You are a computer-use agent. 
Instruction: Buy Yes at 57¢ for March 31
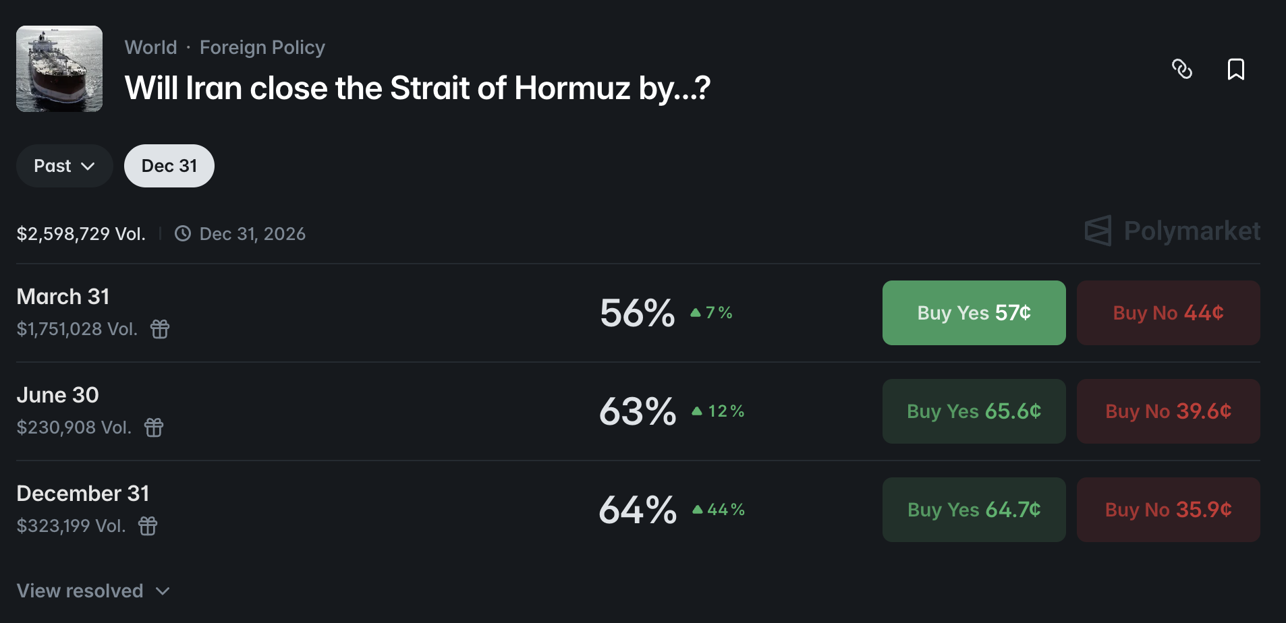click(x=974, y=313)
